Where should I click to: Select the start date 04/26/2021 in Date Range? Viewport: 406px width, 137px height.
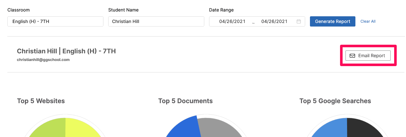pos(232,21)
